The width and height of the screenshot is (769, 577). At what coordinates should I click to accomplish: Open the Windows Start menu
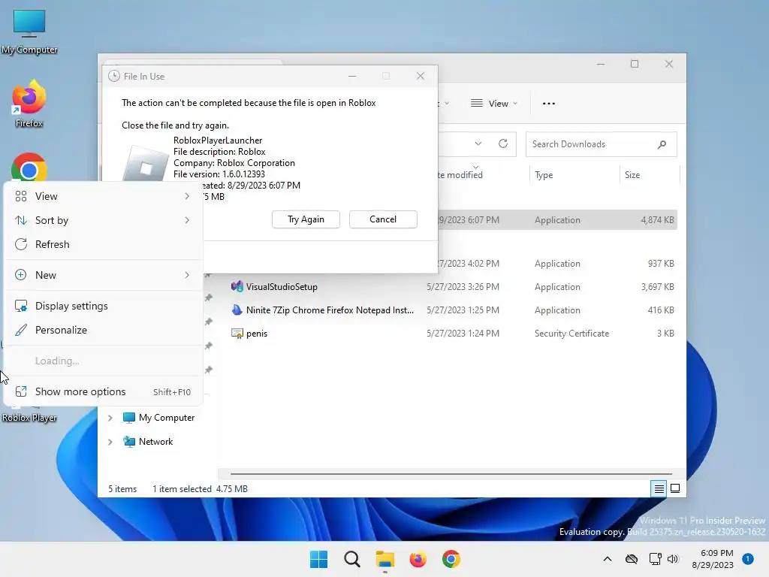pos(318,559)
